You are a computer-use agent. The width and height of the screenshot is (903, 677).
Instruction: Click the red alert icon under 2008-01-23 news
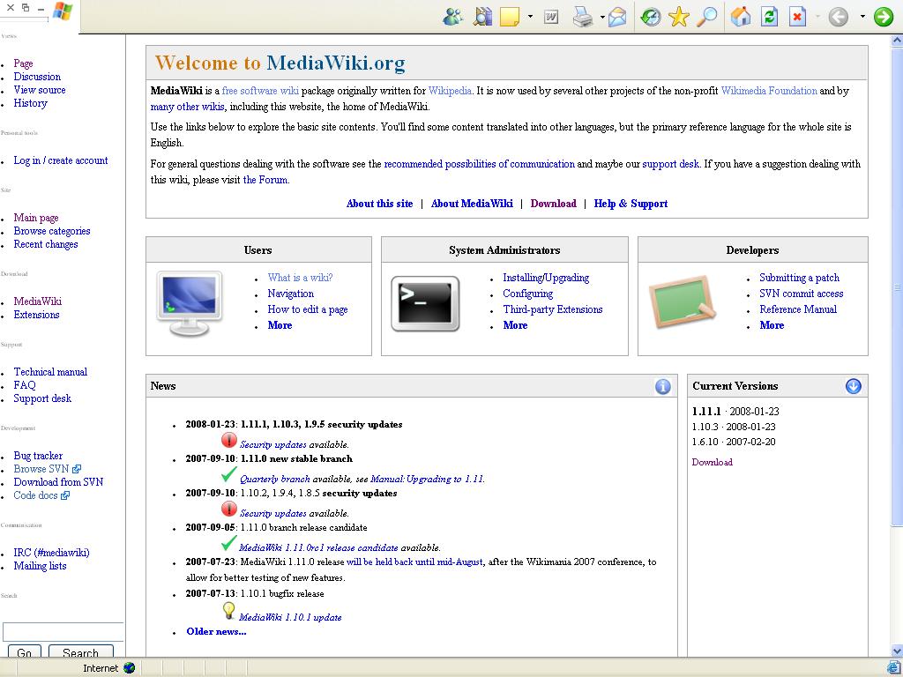(228, 441)
